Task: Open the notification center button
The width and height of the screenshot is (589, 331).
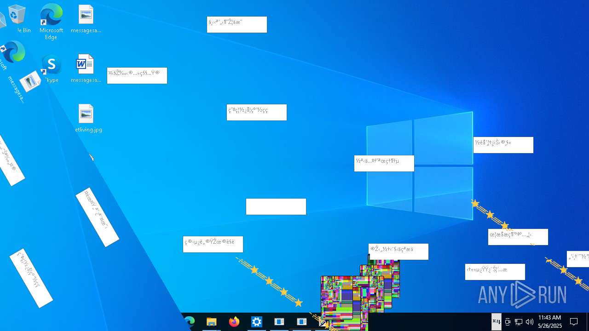Action: (574, 322)
